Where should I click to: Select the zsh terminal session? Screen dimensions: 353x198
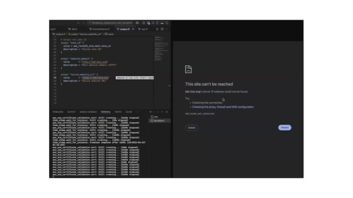159,117
